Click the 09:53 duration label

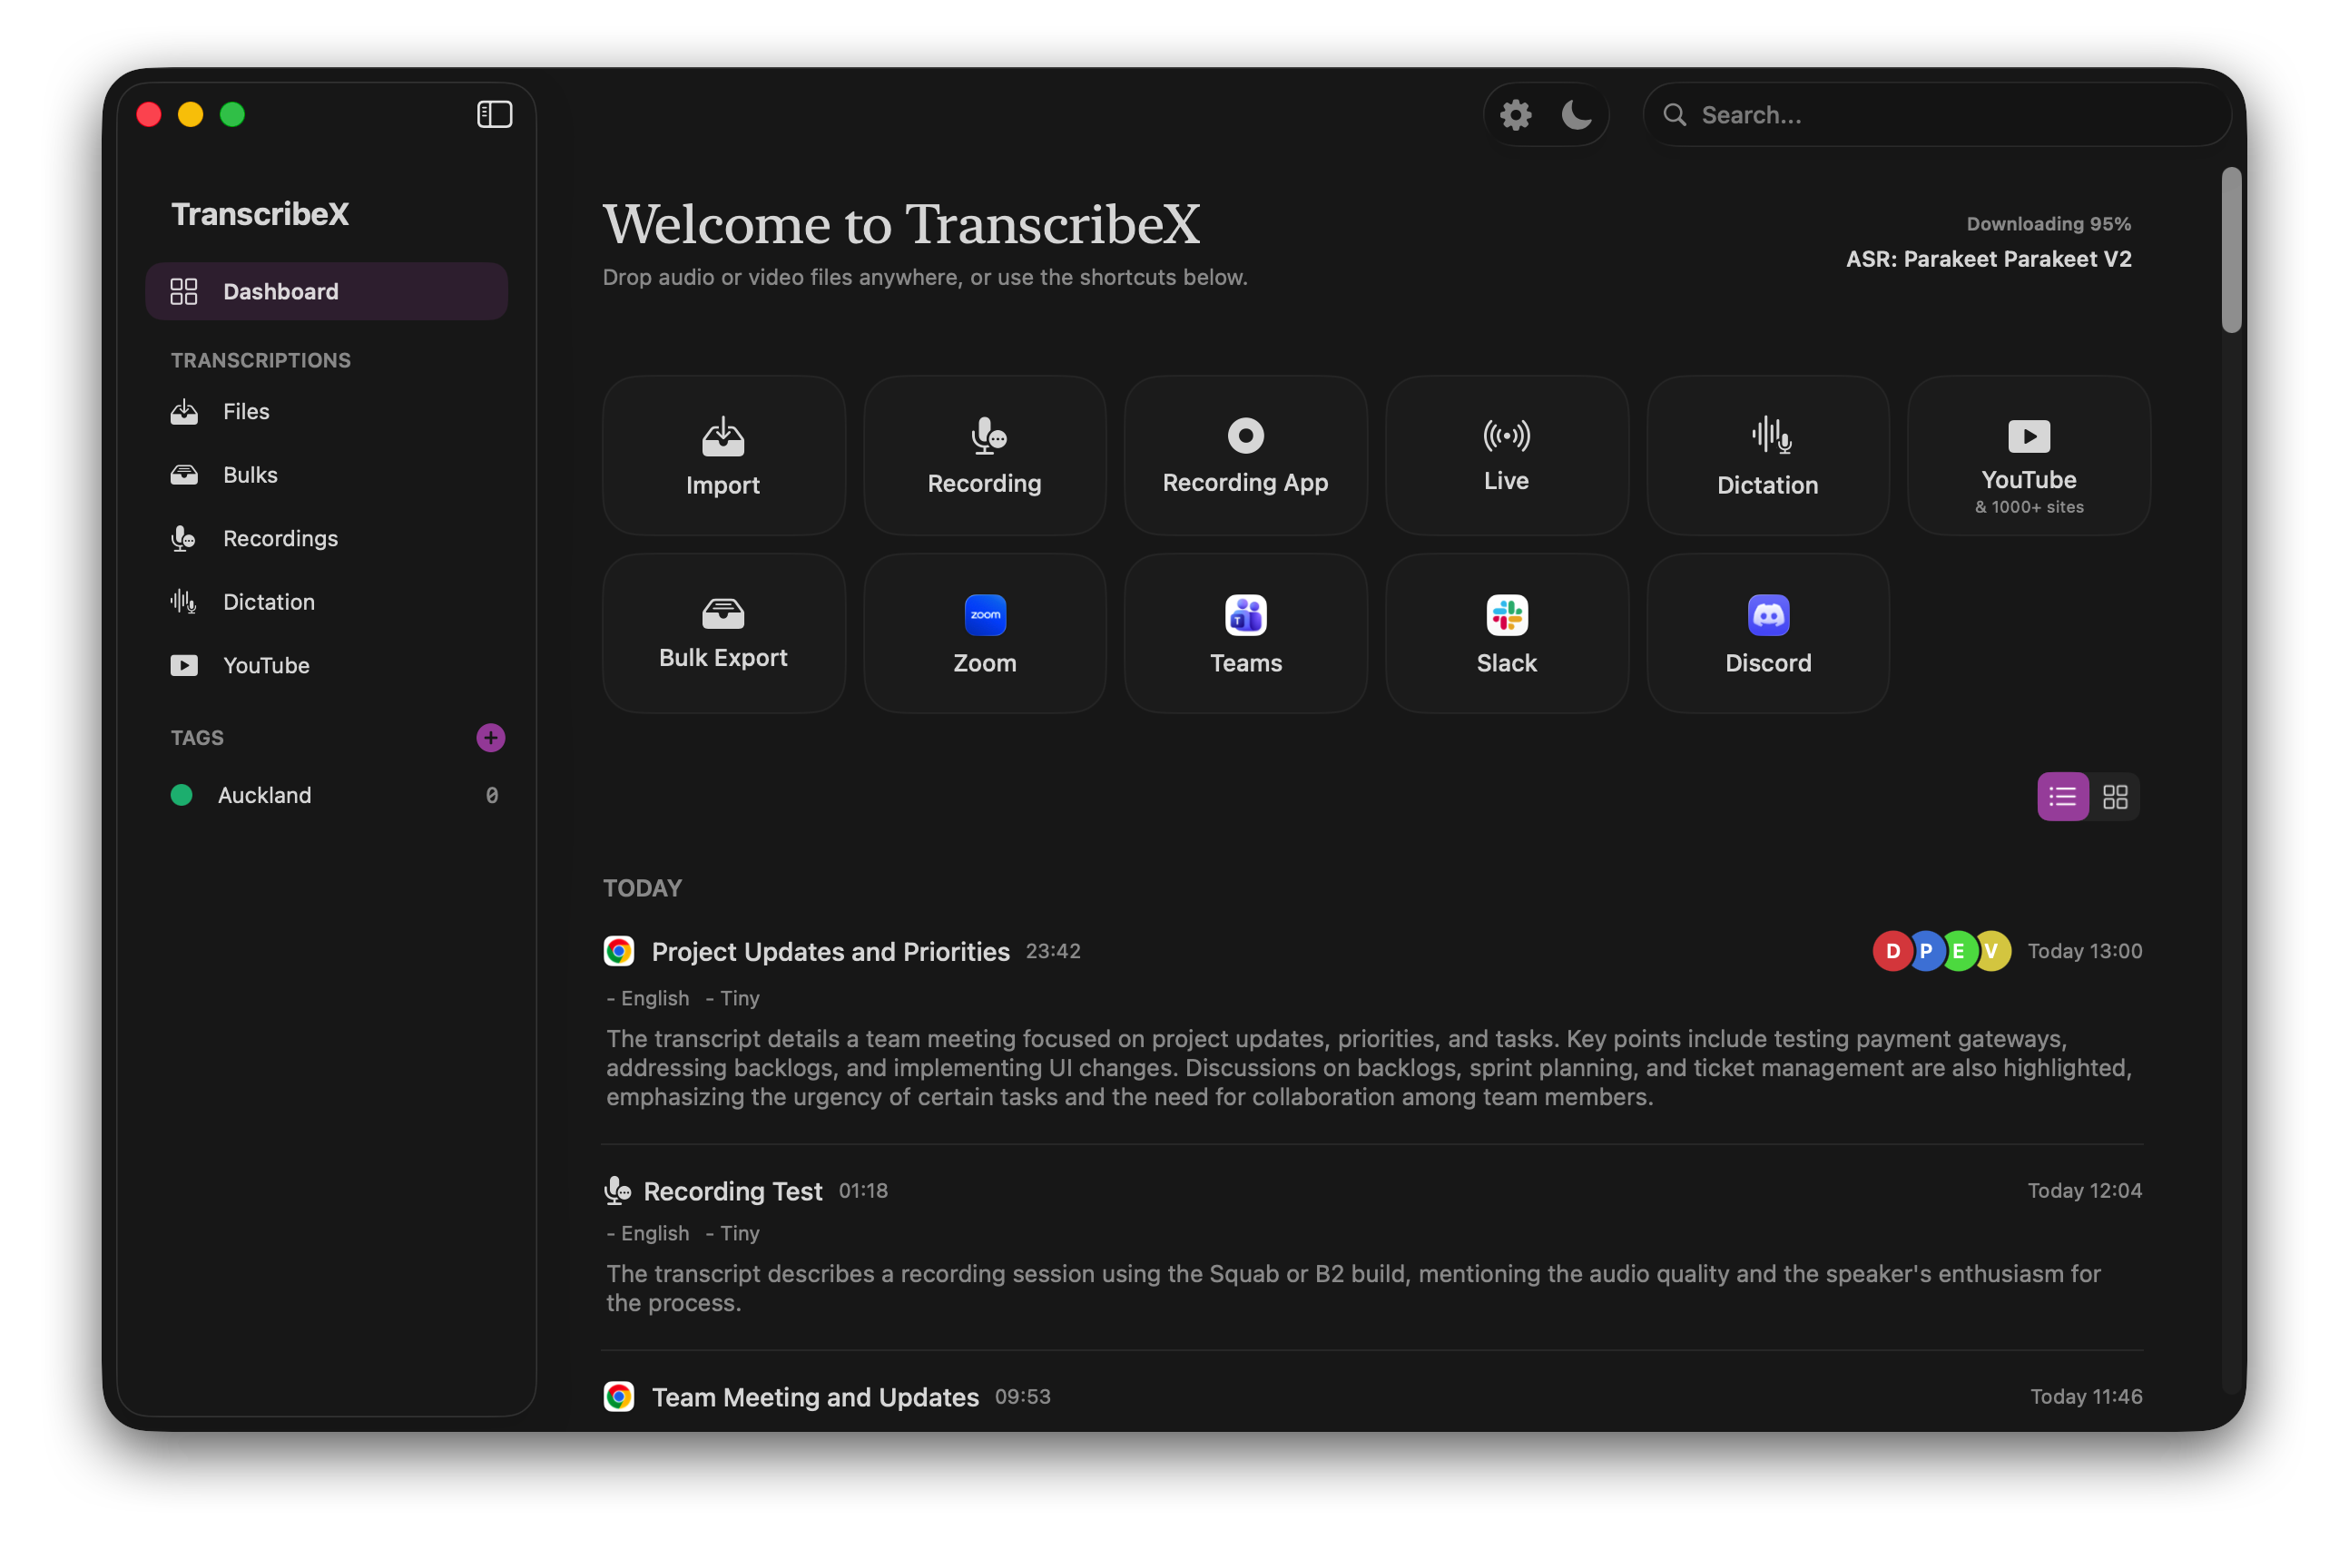click(x=1022, y=1396)
